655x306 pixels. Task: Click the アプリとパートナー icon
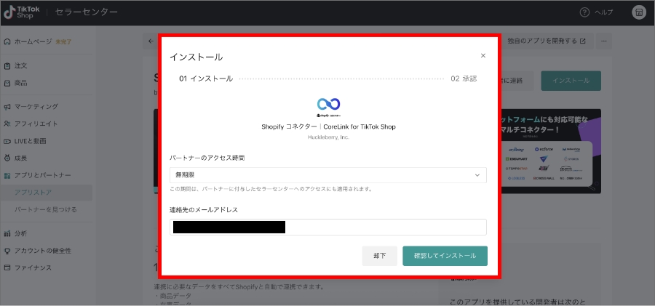[x=7, y=176]
